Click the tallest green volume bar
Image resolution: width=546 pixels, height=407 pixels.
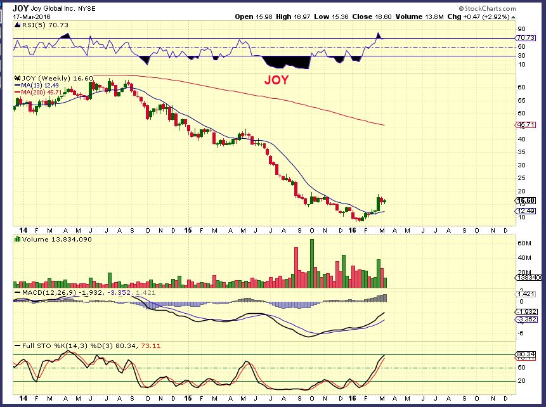[x=312, y=263]
